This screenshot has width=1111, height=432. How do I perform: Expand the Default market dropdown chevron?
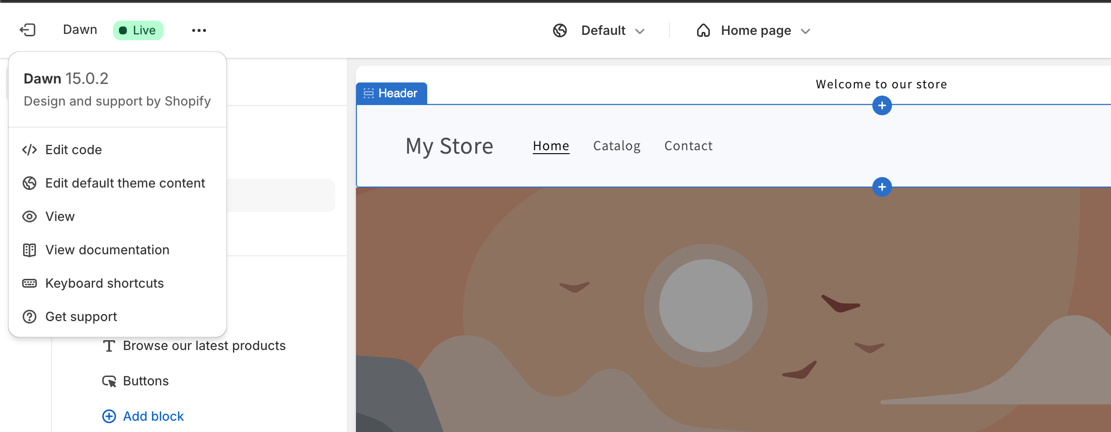point(640,31)
